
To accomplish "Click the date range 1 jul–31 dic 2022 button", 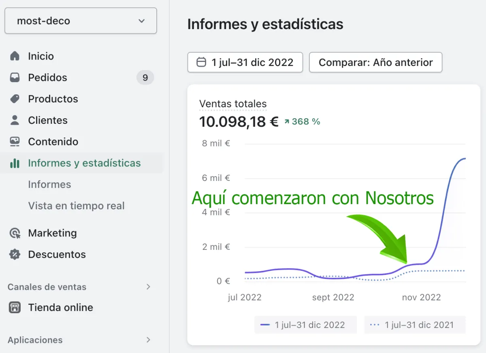I will [x=245, y=62].
